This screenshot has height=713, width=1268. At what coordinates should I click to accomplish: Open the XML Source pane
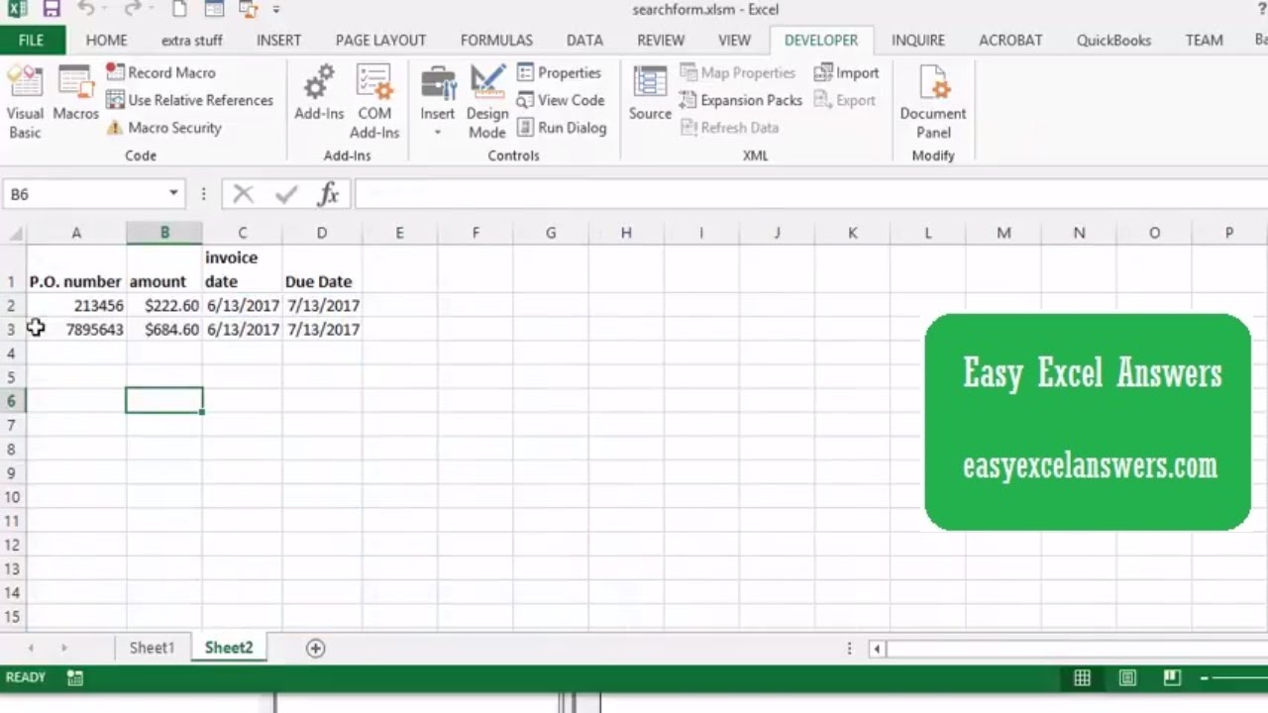[650, 94]
